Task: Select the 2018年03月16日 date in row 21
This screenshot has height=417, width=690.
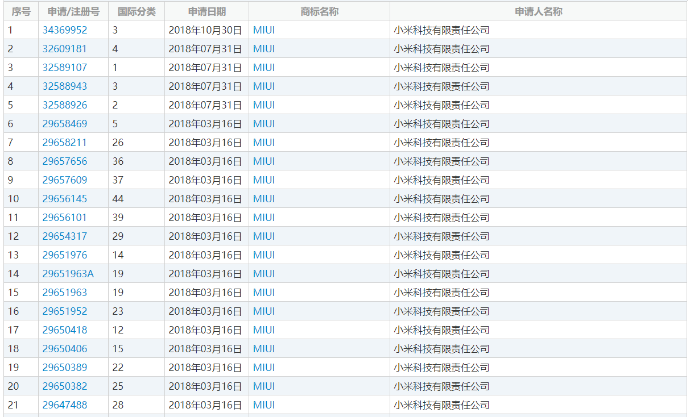Action: tap(205, 405)
